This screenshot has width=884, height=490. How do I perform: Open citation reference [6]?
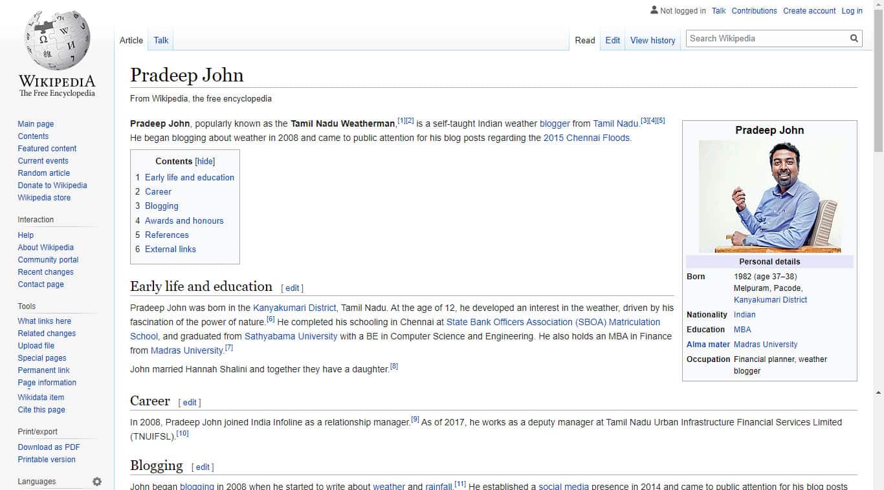point(271,319)
